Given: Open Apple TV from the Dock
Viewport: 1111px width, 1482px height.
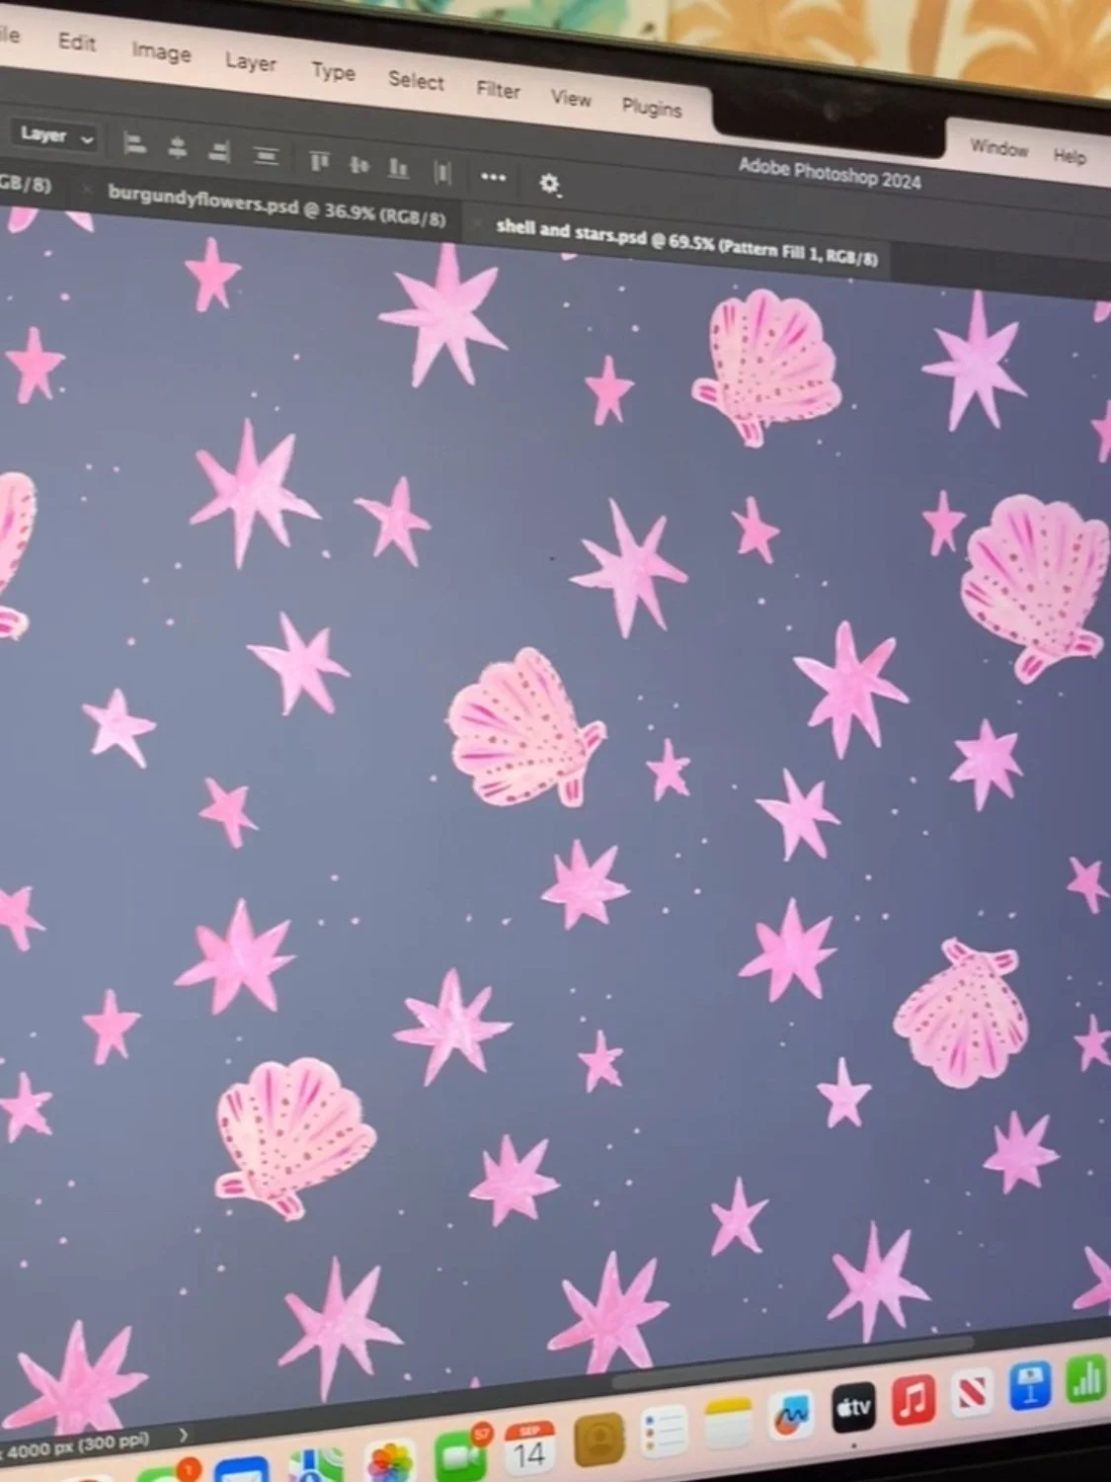Looking at the screenshot, I should click(853, 1406).
